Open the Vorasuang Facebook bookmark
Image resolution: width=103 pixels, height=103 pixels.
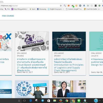pyautogui.click(x=42, y=9)
